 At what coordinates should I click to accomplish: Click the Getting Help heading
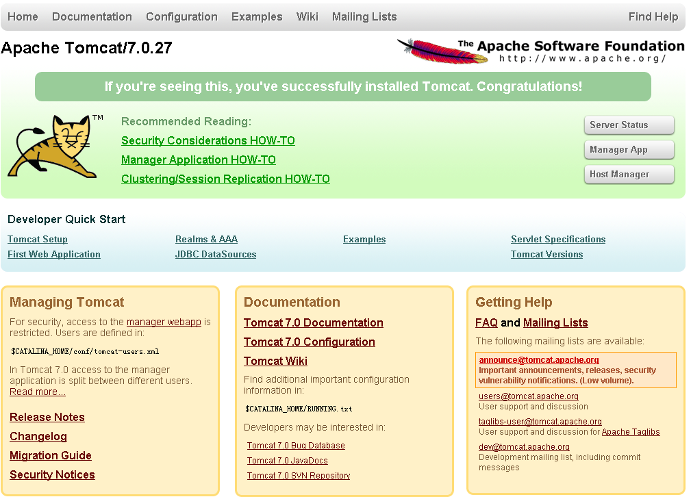pyautogui.click(x=514, y=303)
